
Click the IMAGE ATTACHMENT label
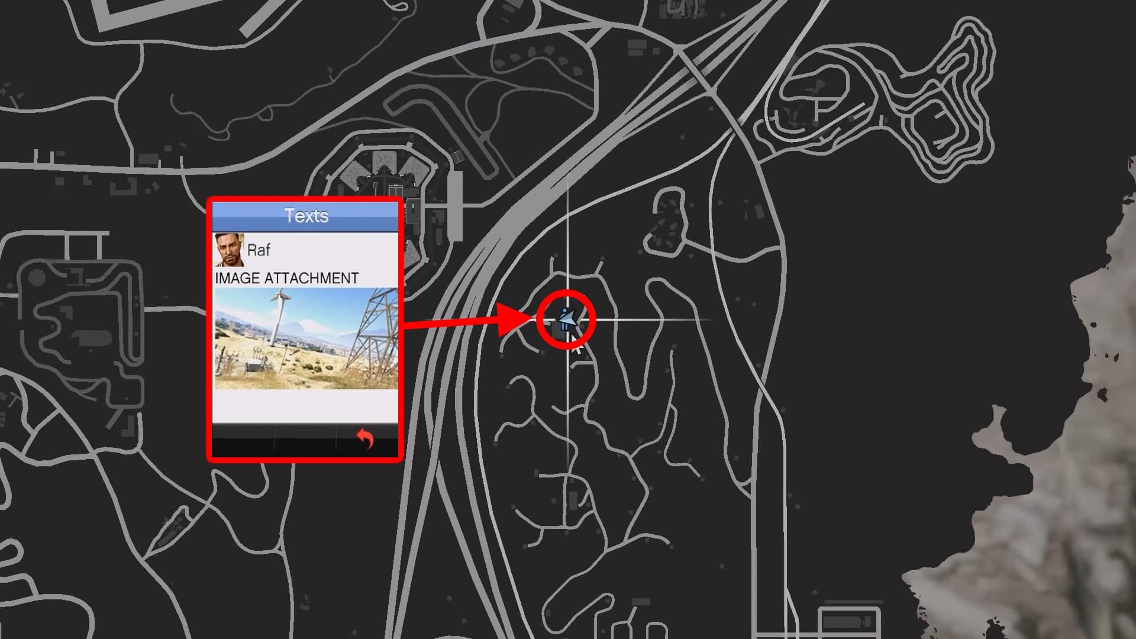click(x=287, y=278)
